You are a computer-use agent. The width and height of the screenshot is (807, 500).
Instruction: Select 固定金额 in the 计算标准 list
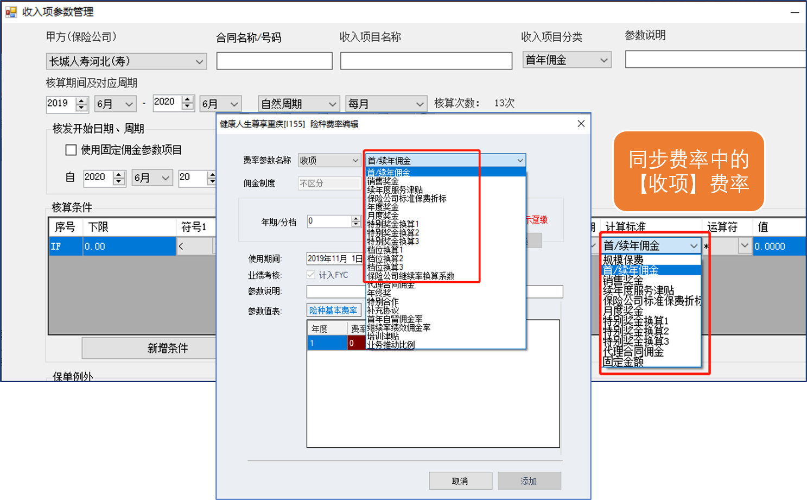pos(623,362)
